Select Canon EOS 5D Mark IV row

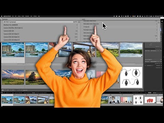[40, 40]
